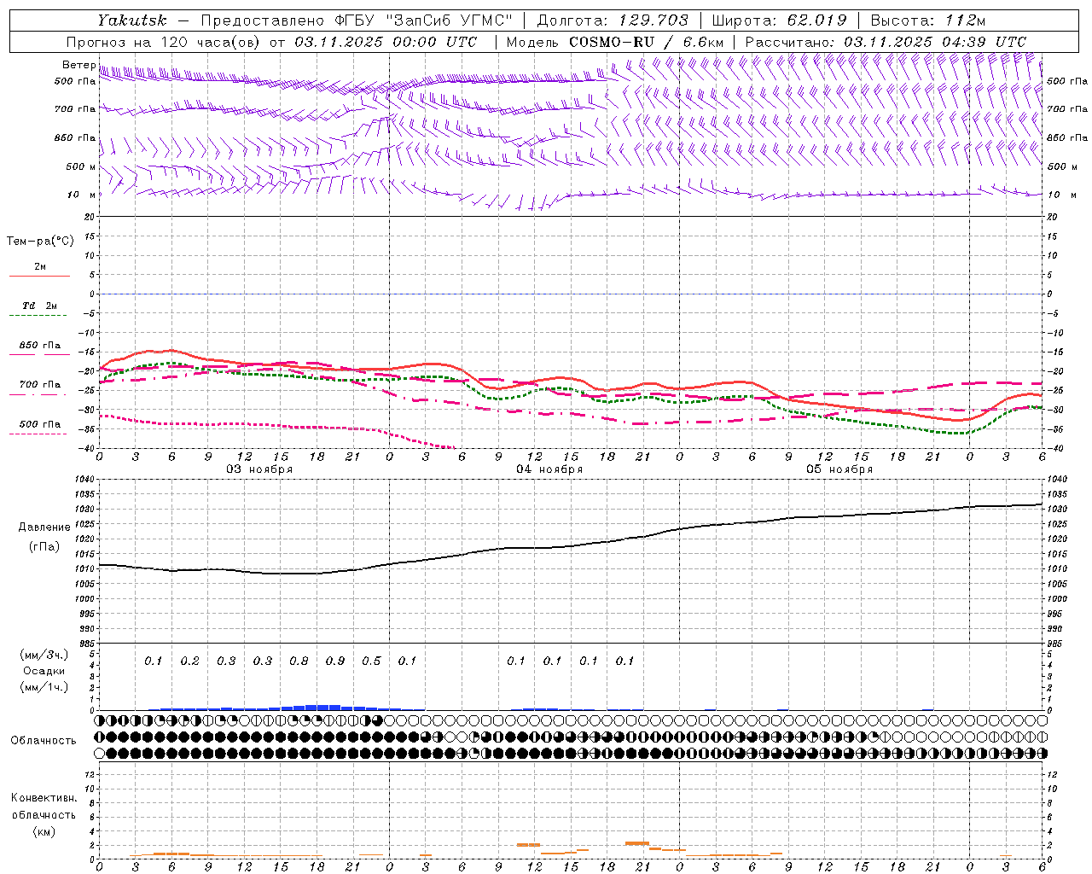Click the station name "Yakutsk" in header
The image size is (1092, 874).
(132, 20)
